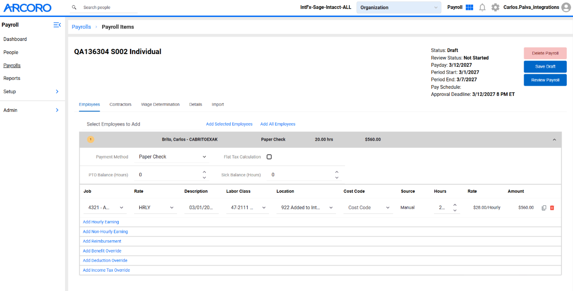The image size is (573, 291).
Task: Open Reports in sidebar
Action: tap(12, 79)
